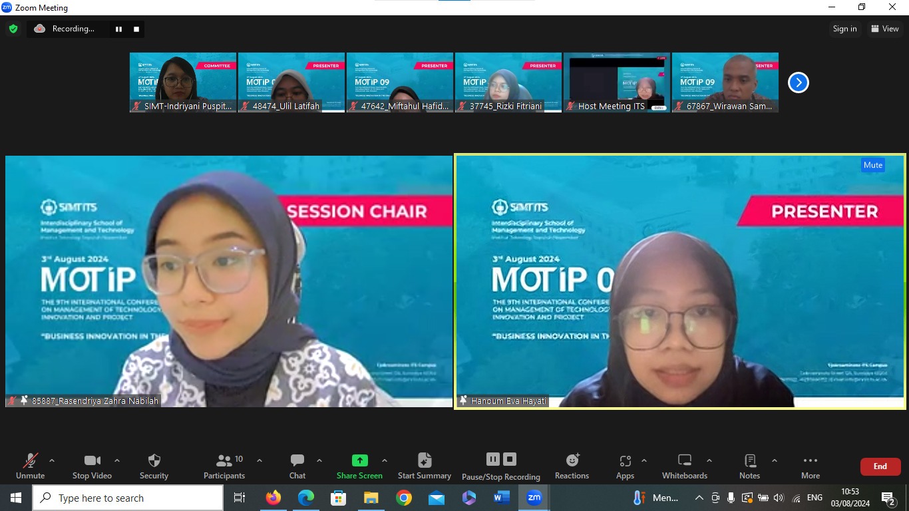Screen dimensions: 909x511
Task: Open the Participants panel
Action: click(224, 466)
